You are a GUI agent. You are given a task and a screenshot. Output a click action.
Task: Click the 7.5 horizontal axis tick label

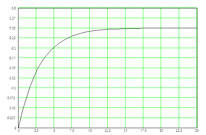coord(72,131)
